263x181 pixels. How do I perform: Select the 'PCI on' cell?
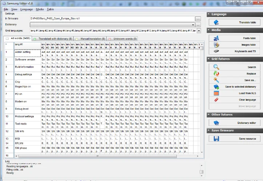coord(28,95)
